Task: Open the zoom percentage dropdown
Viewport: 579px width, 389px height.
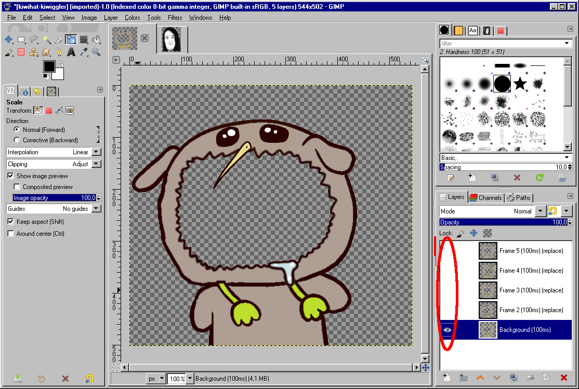Action: (190, 378)
